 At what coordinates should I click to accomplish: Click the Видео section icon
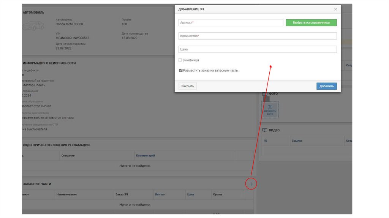[265, 130]
